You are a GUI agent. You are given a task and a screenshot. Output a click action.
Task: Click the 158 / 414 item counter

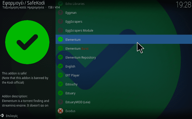click(x=54, y=7)
